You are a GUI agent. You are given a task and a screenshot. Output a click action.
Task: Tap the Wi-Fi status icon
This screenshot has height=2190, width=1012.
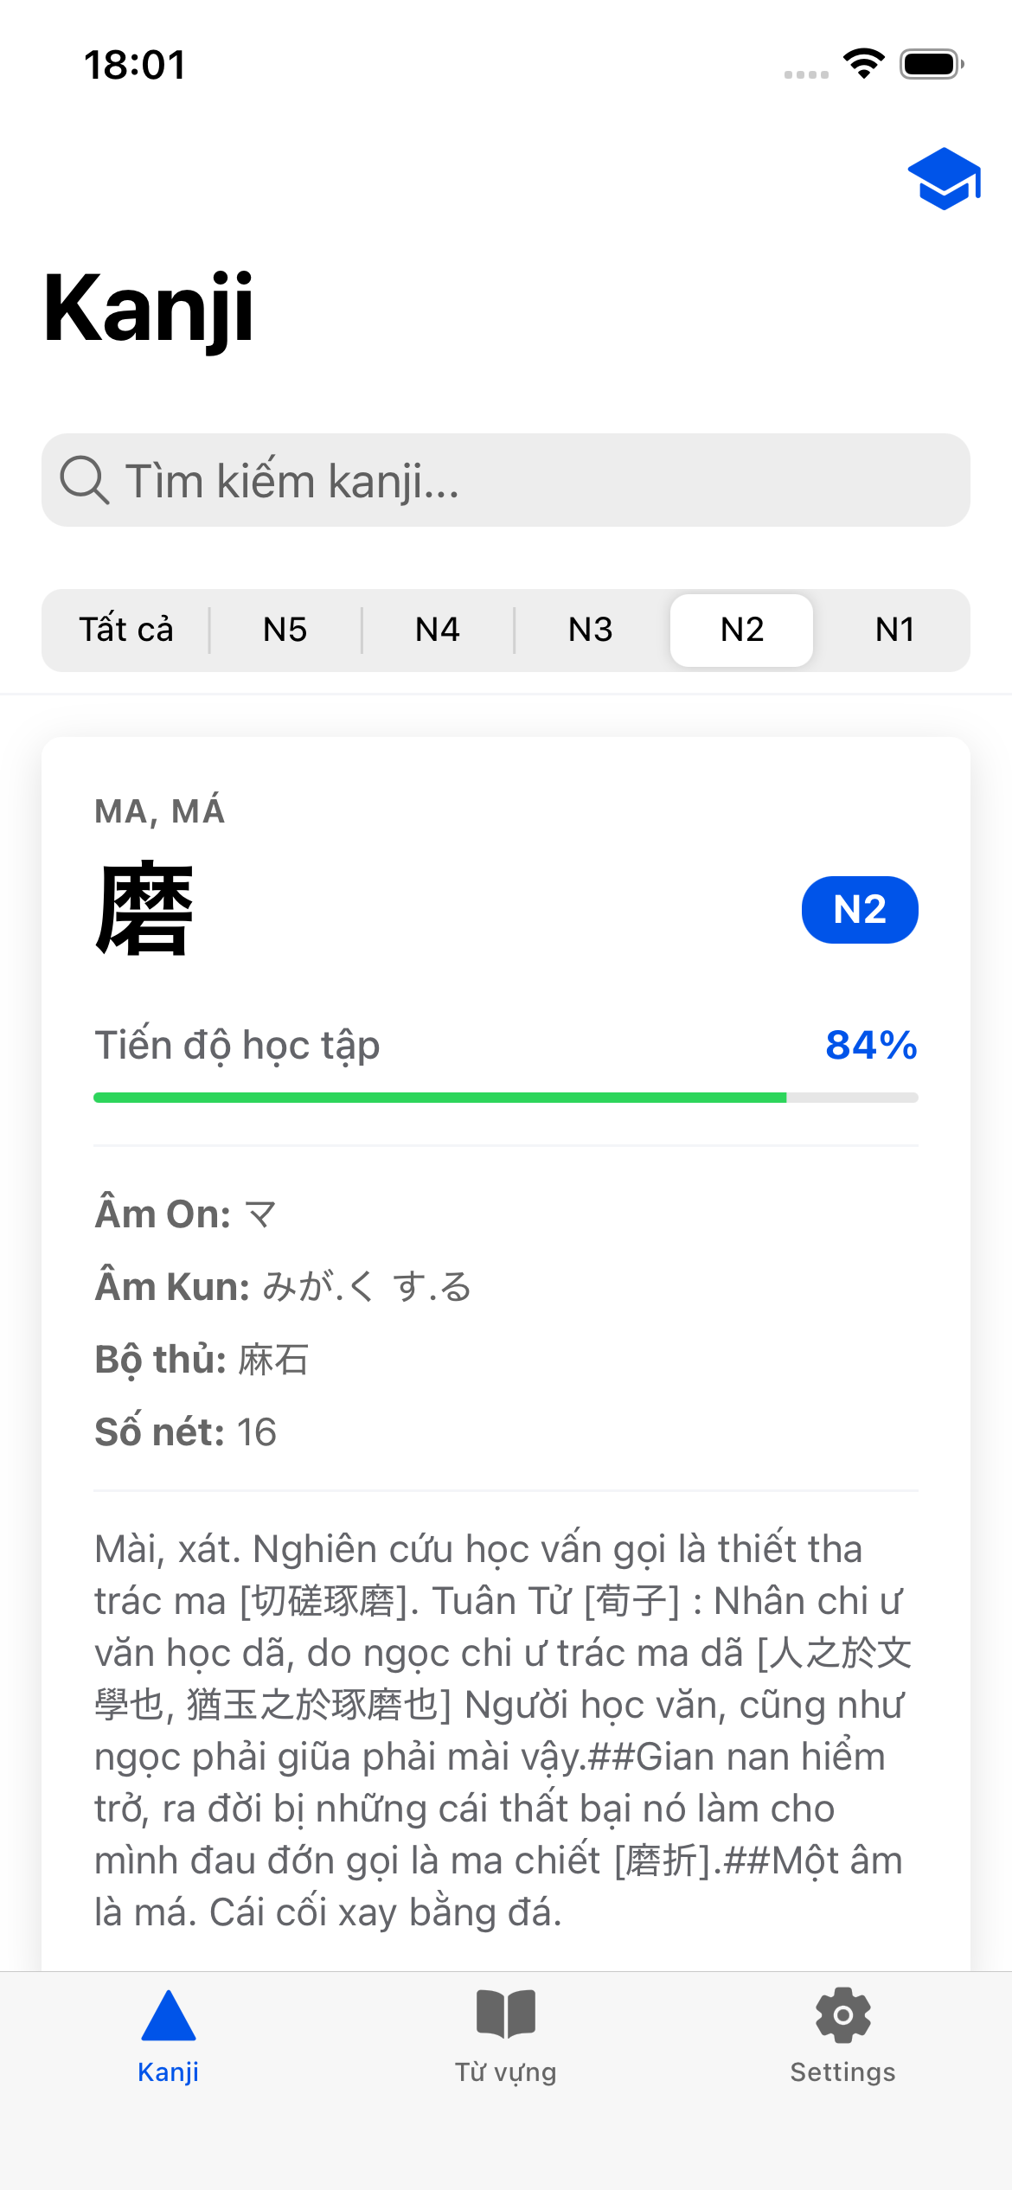[x=863, y=64]
